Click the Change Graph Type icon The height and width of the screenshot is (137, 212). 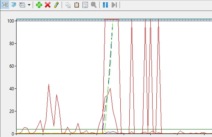(22, 5)
